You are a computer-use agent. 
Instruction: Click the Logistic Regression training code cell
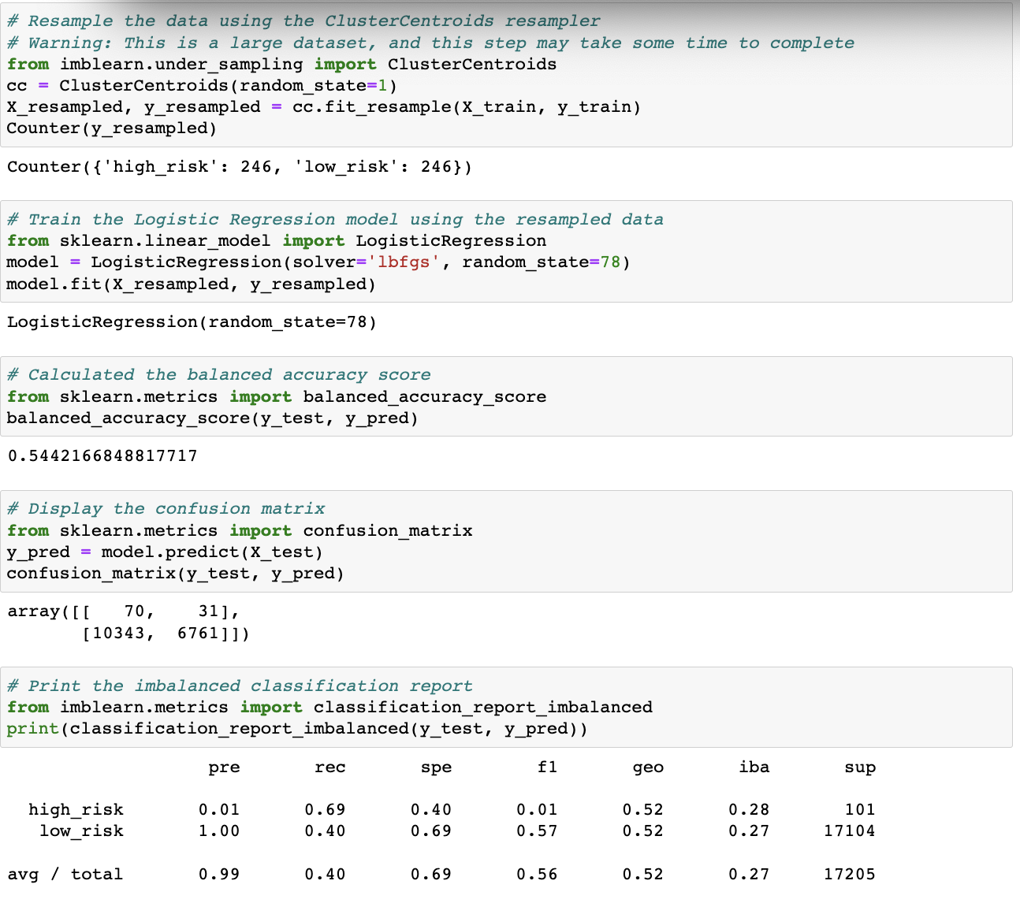[x=506, y=251]
